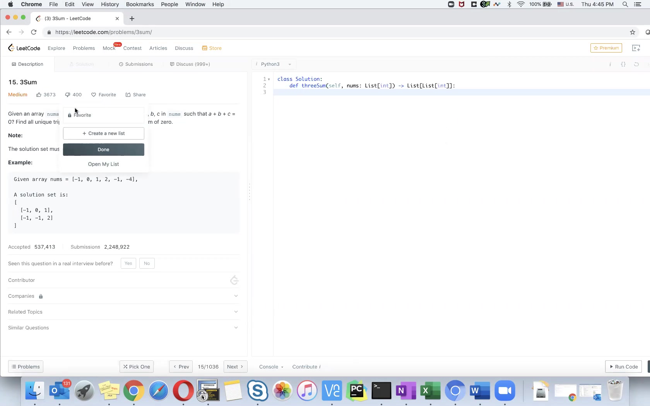Click the Done button
The image size is (650, 406).
(x=103, y=150)
